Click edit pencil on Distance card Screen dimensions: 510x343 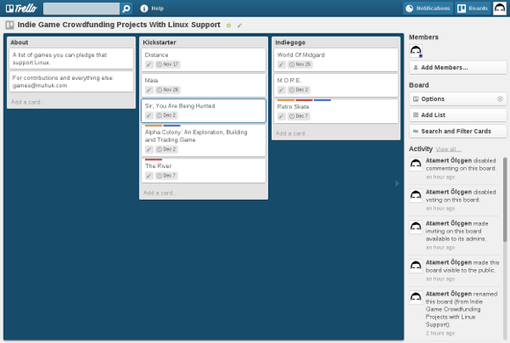coord(149,64)
